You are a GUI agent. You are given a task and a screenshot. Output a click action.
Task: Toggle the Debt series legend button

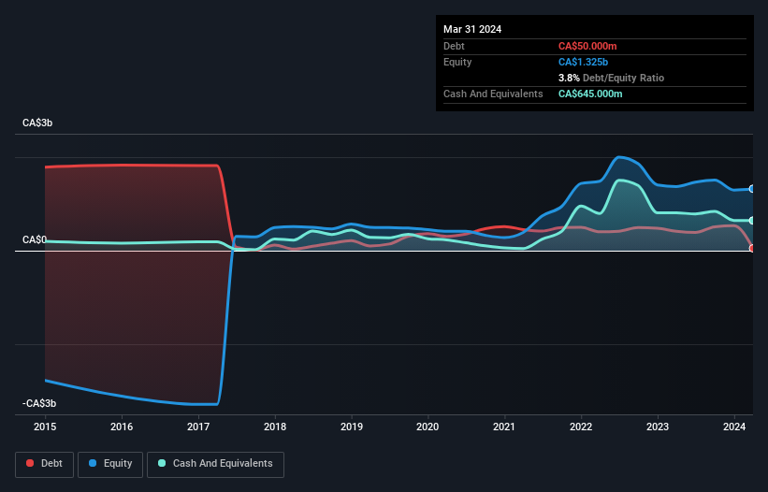point(45,464)
